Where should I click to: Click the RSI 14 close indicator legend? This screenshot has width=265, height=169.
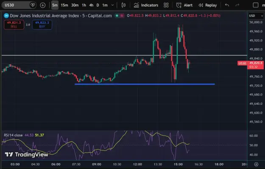13,135
